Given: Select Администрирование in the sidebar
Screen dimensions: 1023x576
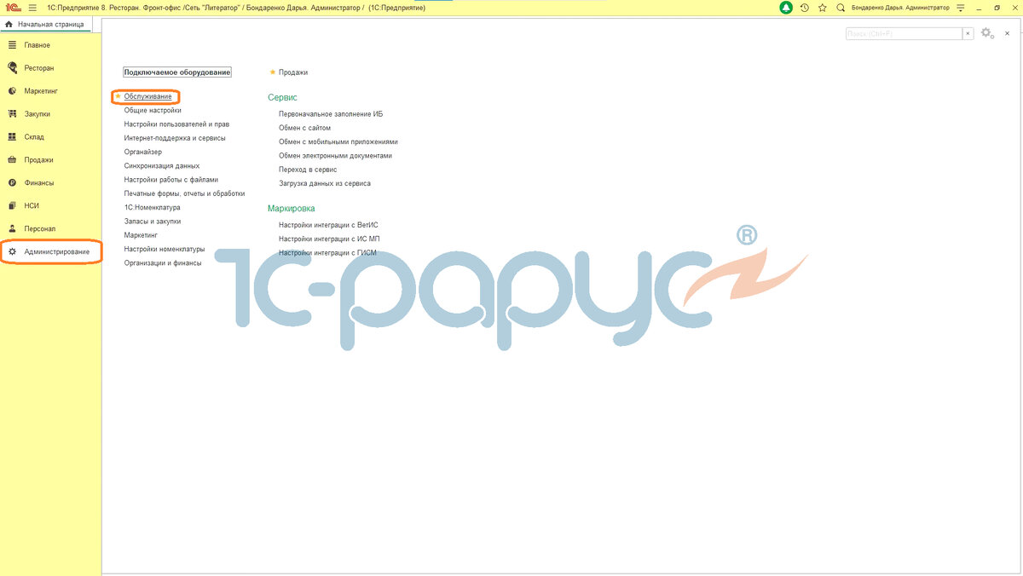Looking at the screenshot, I should (56, 252).
